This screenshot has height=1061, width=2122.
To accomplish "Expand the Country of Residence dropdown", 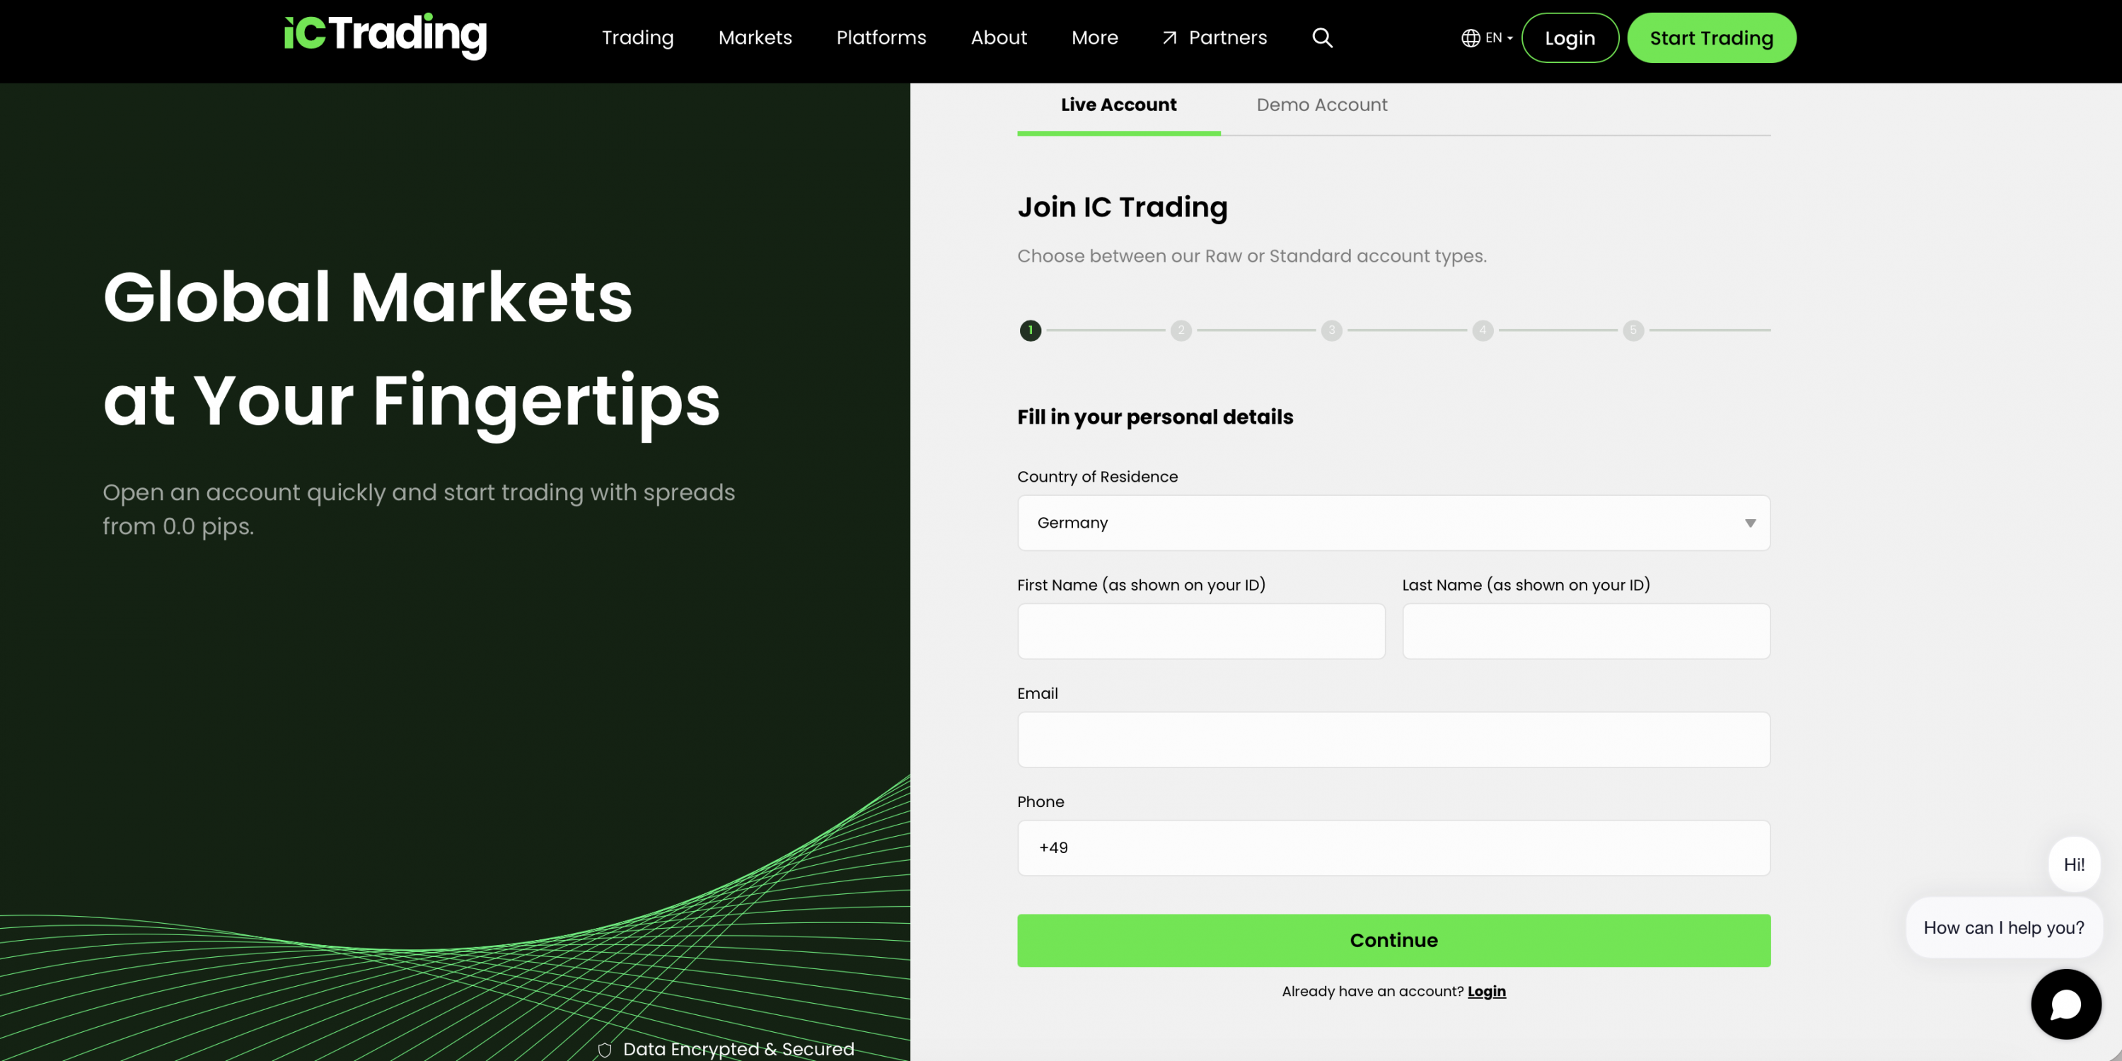I will pyautogui.click(x=1393, y=523).
